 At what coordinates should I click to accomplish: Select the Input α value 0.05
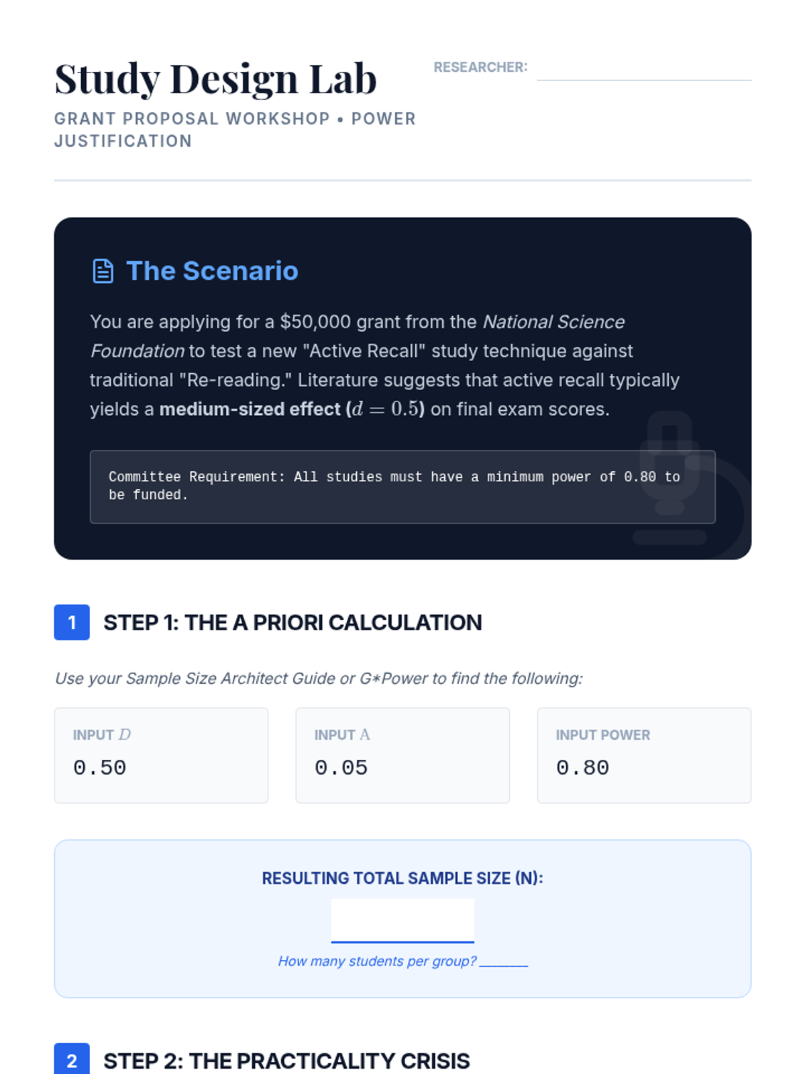point(341,767)
